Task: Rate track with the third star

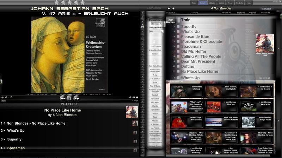Action: [69, 2]
